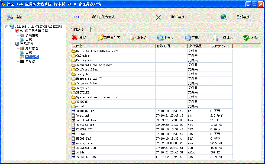The height and width of the screenshot is (164, 265).
Task: Click the globe reconnect icon
Action: (x=224, y=17)
